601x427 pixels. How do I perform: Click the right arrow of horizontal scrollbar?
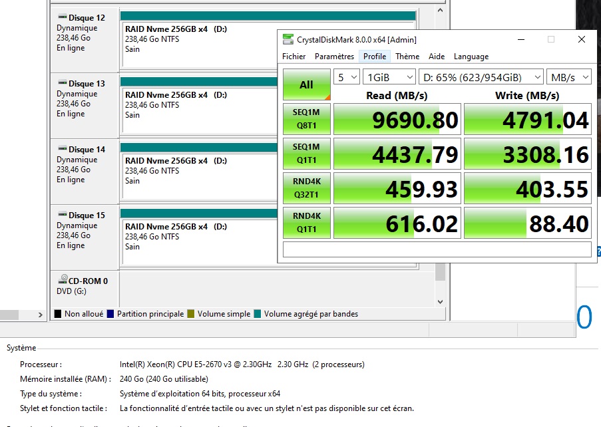pos(40,315)
